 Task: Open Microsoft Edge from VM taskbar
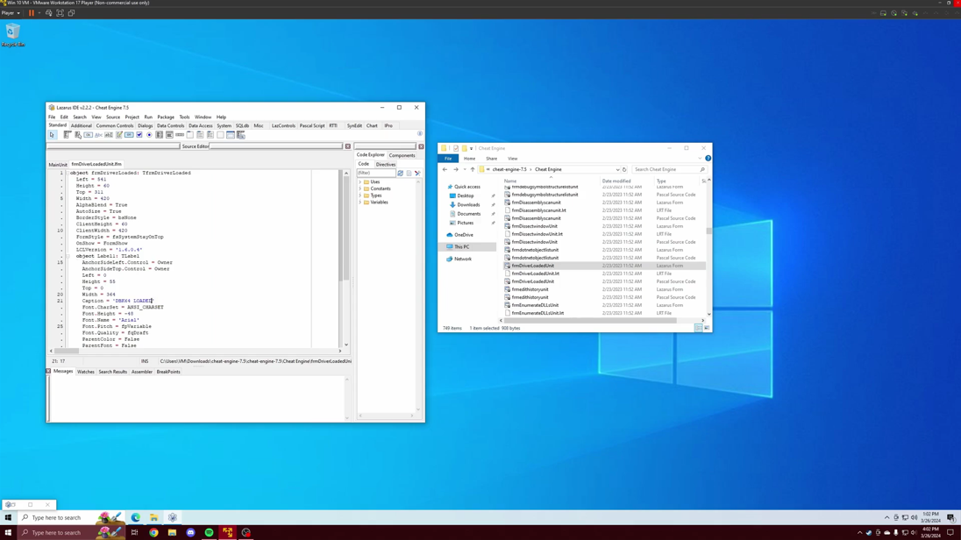click(135, 518)
